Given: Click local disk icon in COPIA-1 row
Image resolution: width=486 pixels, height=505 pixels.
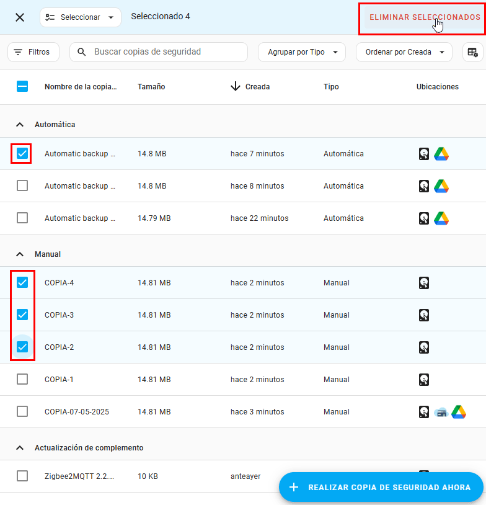Looking at the screenshot, I should tap(424, 380).
